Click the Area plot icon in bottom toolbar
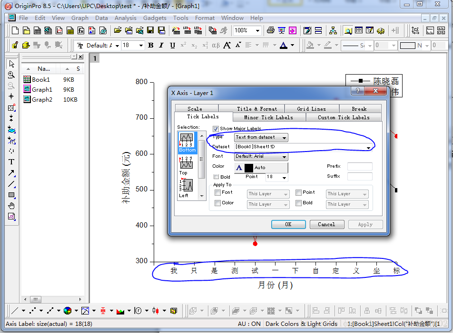Screen dimensions: 453x333 coord(120,311)
